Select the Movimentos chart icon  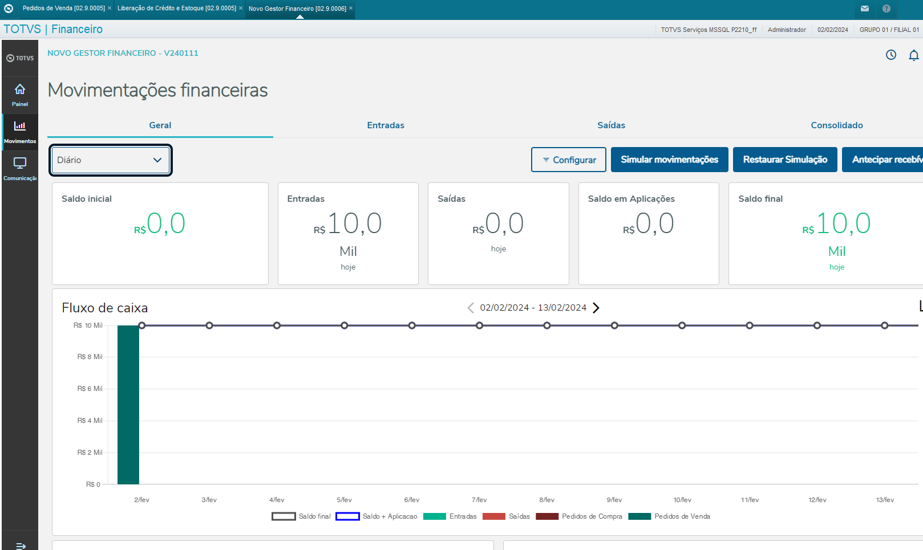(20, 126)
